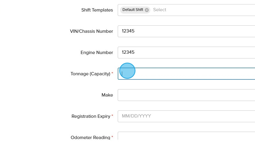Click into the Engine Number field
255x142 pixels.
tap(186, 53)
